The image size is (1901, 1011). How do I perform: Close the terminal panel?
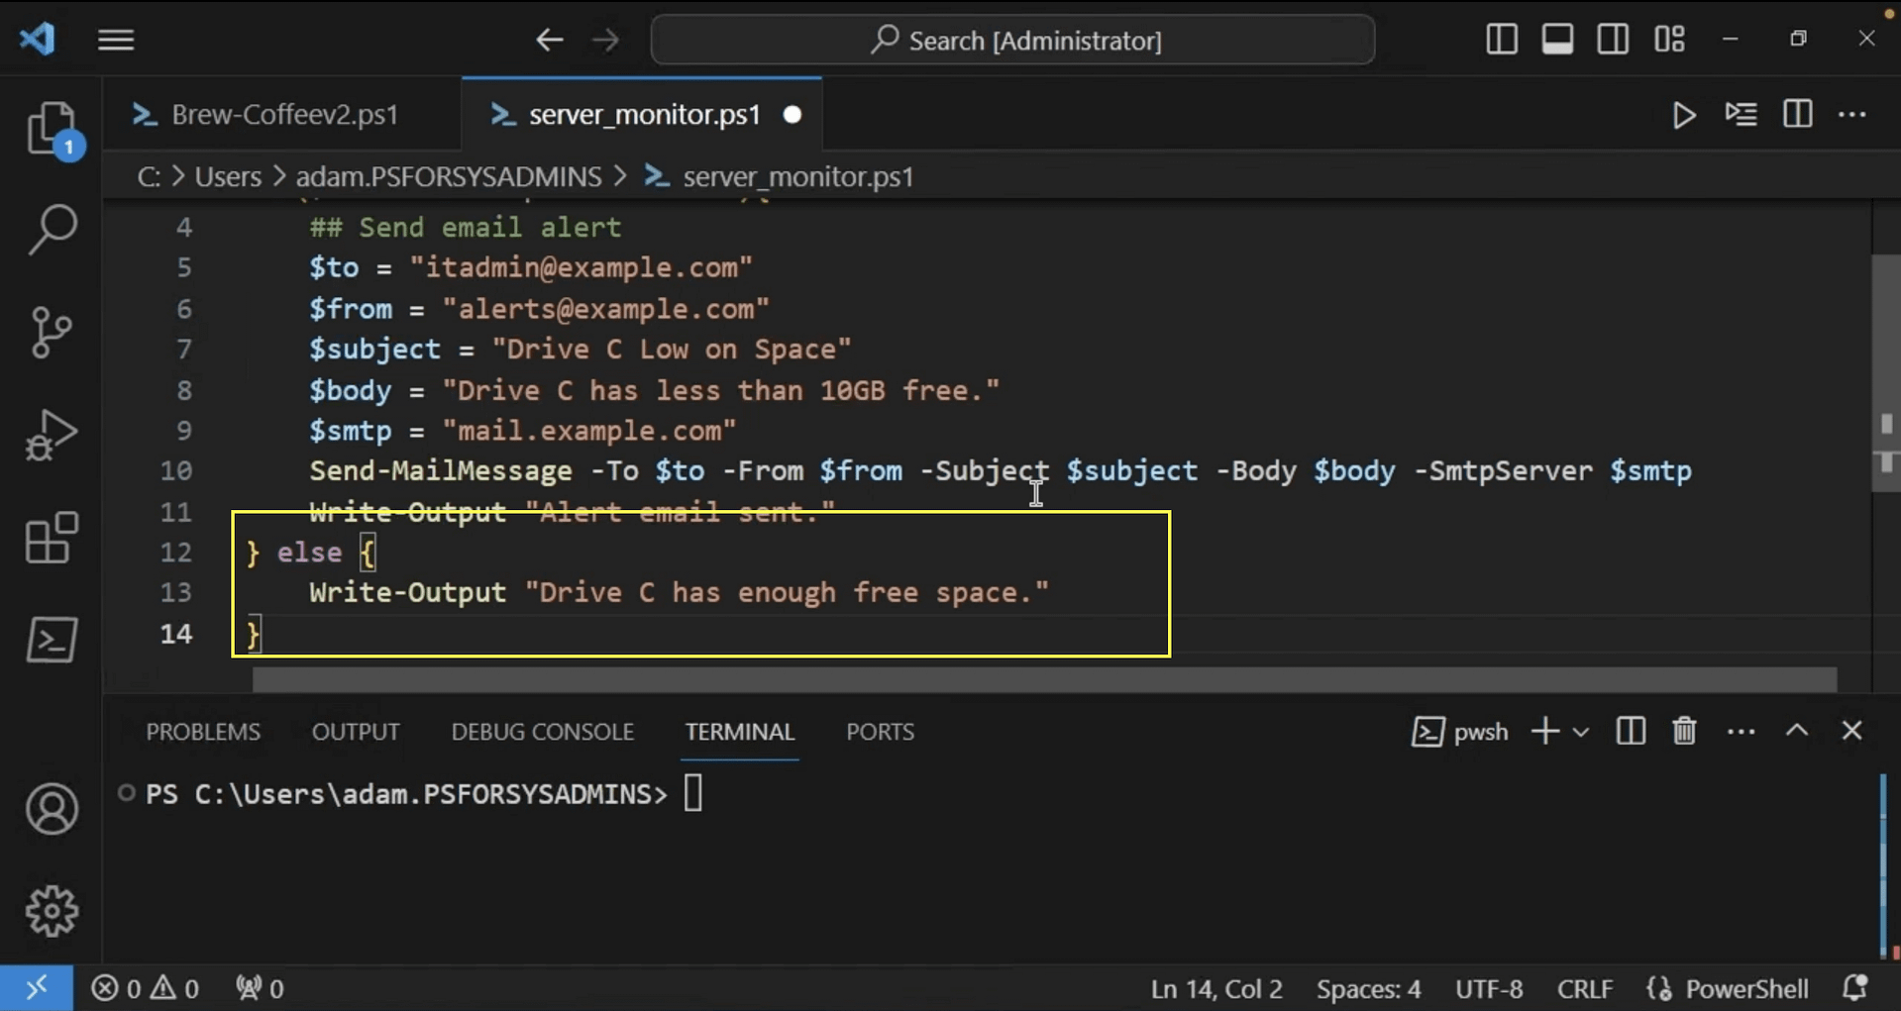point(1851,732)
